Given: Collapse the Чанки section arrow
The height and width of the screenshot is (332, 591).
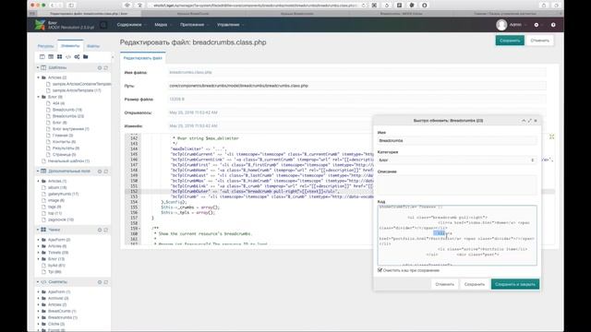Looking at the screenshot, I should pos(38,230).
